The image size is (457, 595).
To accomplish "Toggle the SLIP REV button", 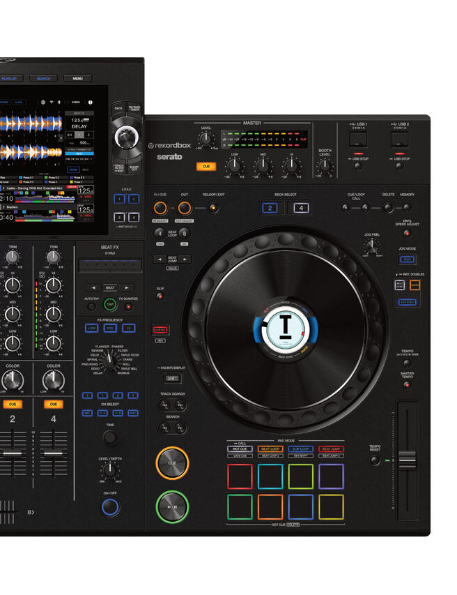I will [160, 330].
